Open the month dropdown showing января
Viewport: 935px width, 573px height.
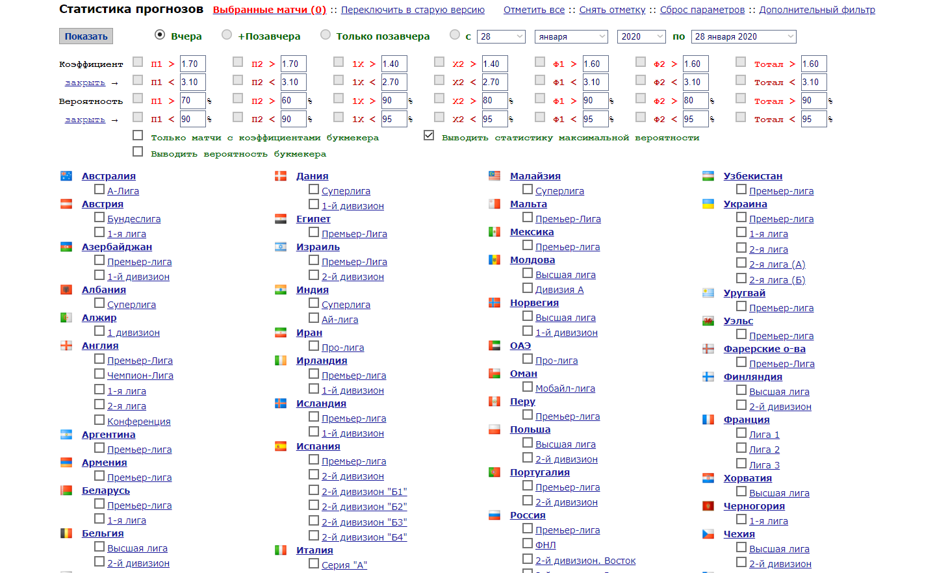(572, 36)
